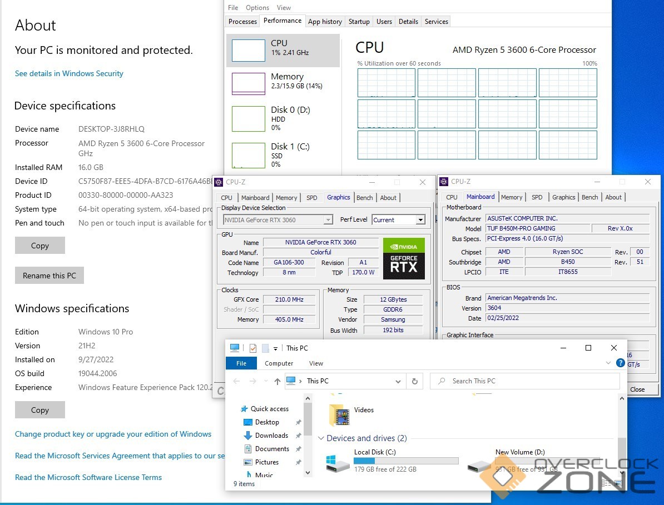The height and width of the screenshot is (505, 664).
Task: Select the Local Disk (C:) drive icon
Action: point(338,463)
